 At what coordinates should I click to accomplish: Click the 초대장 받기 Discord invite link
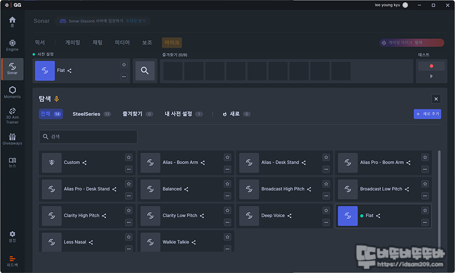[x=136, y=21]
